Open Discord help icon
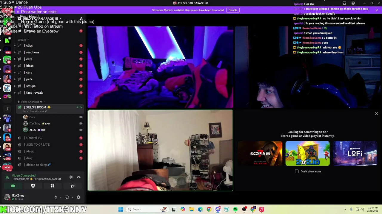This screenshot has width=382, height=214. coord(353,3)
